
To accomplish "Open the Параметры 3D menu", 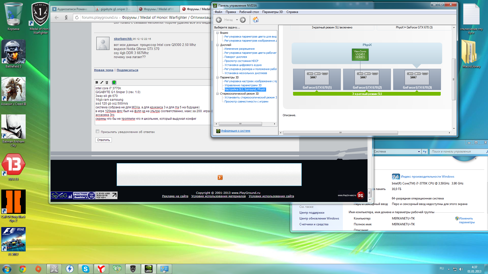I will pos(272,12).
